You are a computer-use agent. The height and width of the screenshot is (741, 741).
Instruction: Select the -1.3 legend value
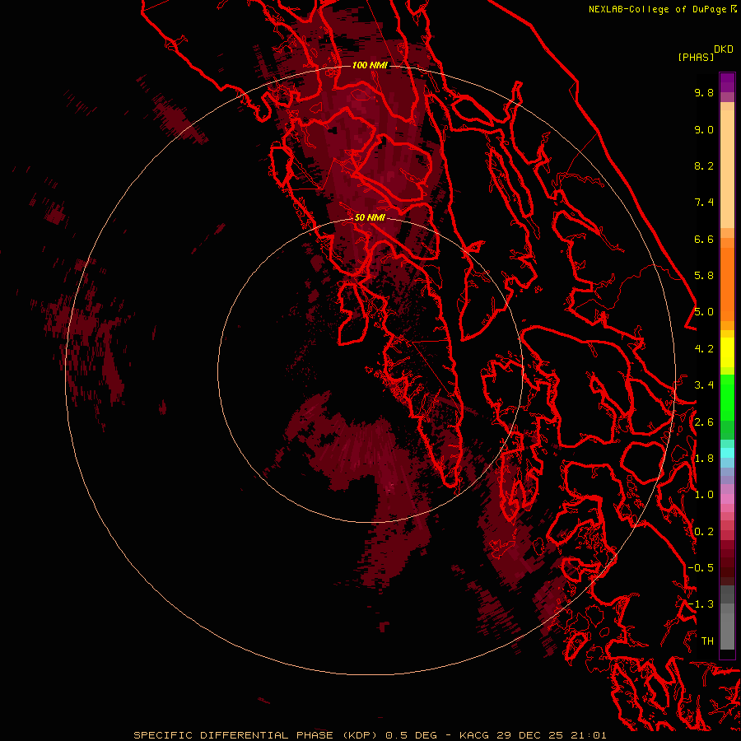click(x=701, y=604)
